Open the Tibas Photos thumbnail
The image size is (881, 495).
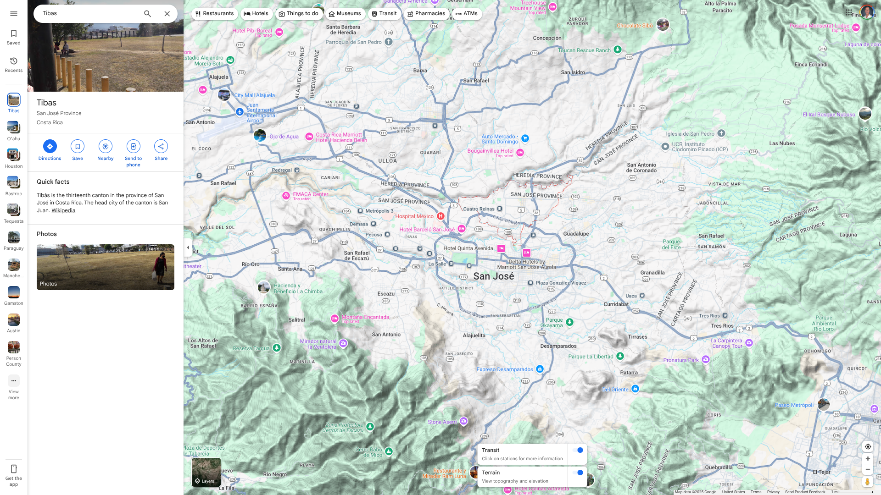(106, 267)
